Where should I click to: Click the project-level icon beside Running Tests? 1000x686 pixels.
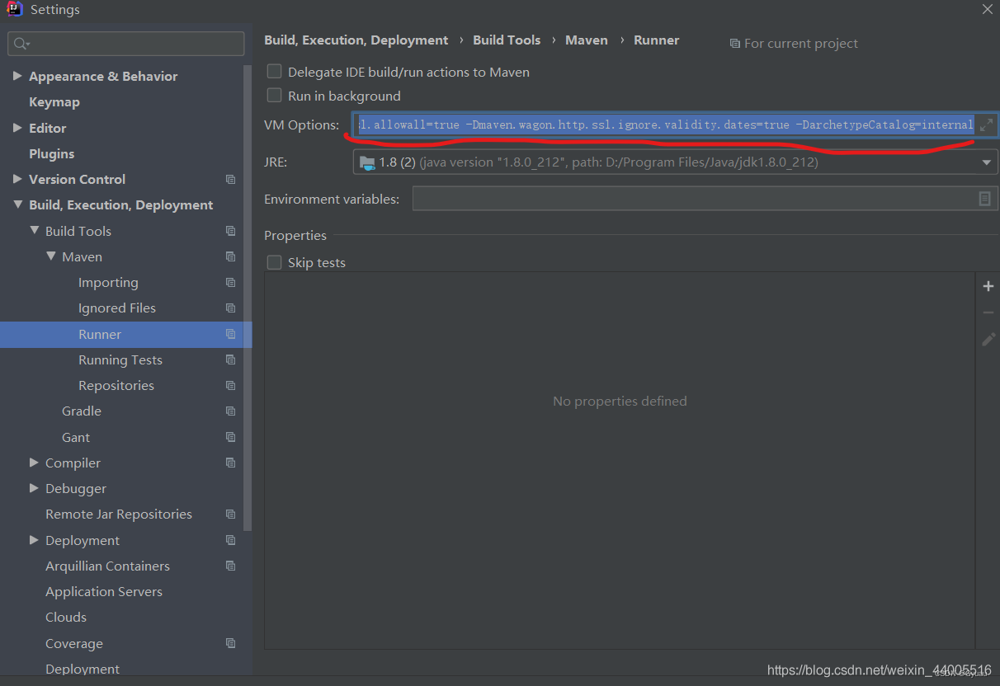click(231, 359)
